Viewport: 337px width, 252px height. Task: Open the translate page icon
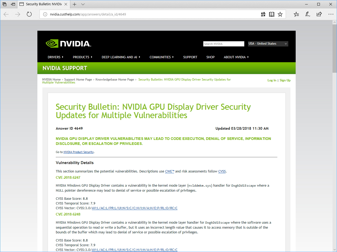[263, 14]
